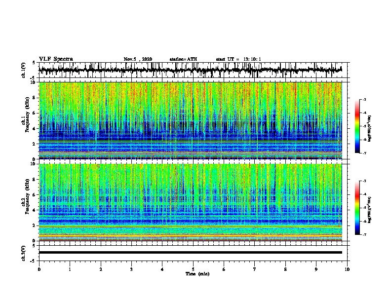
Task: Click the '-7' label on ch.2 color scale
Action: click(x=364, y=234)
